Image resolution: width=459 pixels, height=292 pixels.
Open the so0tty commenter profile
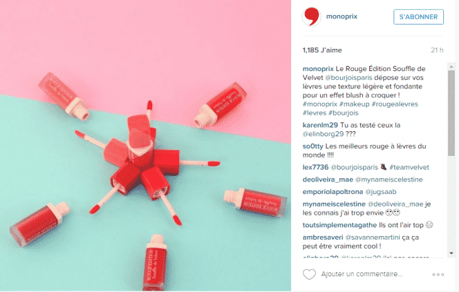(313, 146)
